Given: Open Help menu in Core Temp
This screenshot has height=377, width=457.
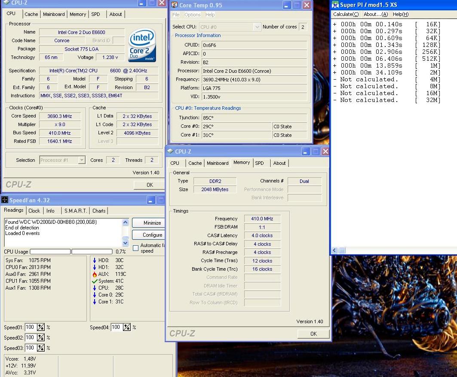Looking at the screenshot, I should point(210,15).
